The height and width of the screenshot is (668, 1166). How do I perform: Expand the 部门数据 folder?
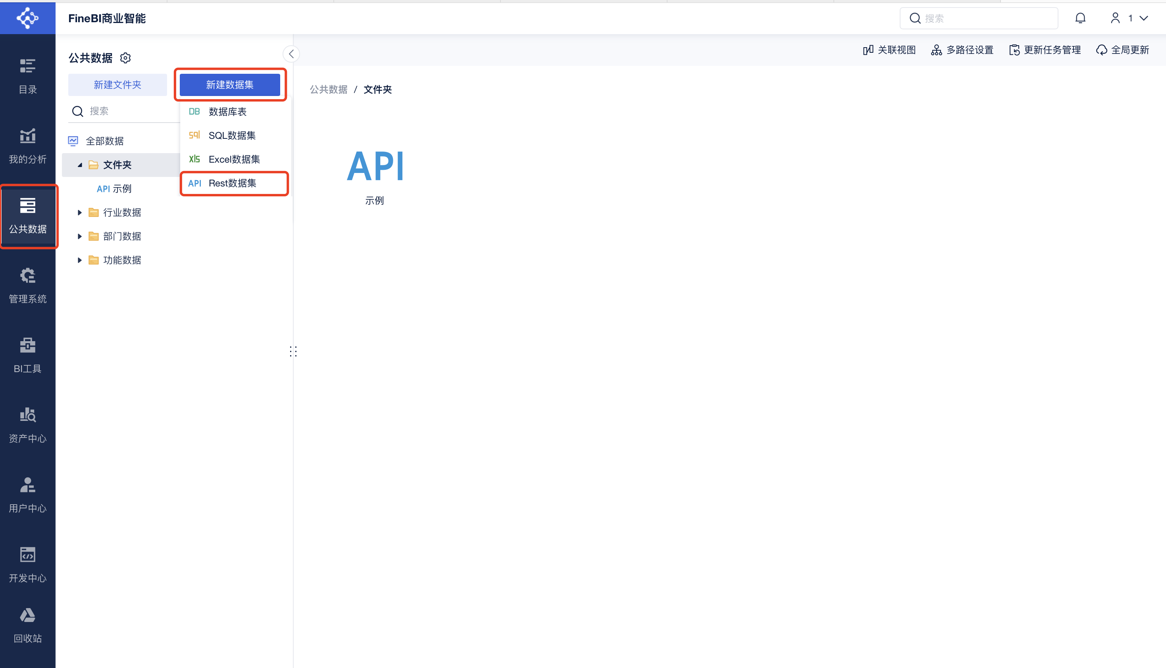pyautogui.click(x=79, y=236)
